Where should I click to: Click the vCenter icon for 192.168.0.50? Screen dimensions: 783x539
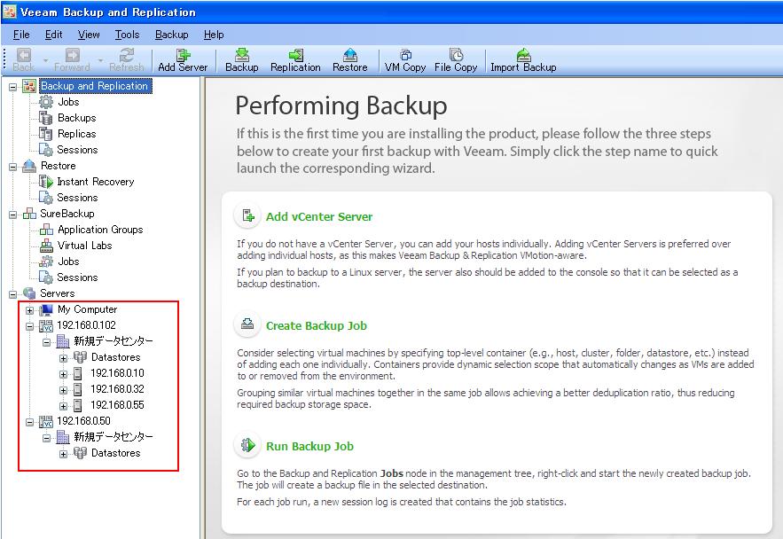click(46, 422)
